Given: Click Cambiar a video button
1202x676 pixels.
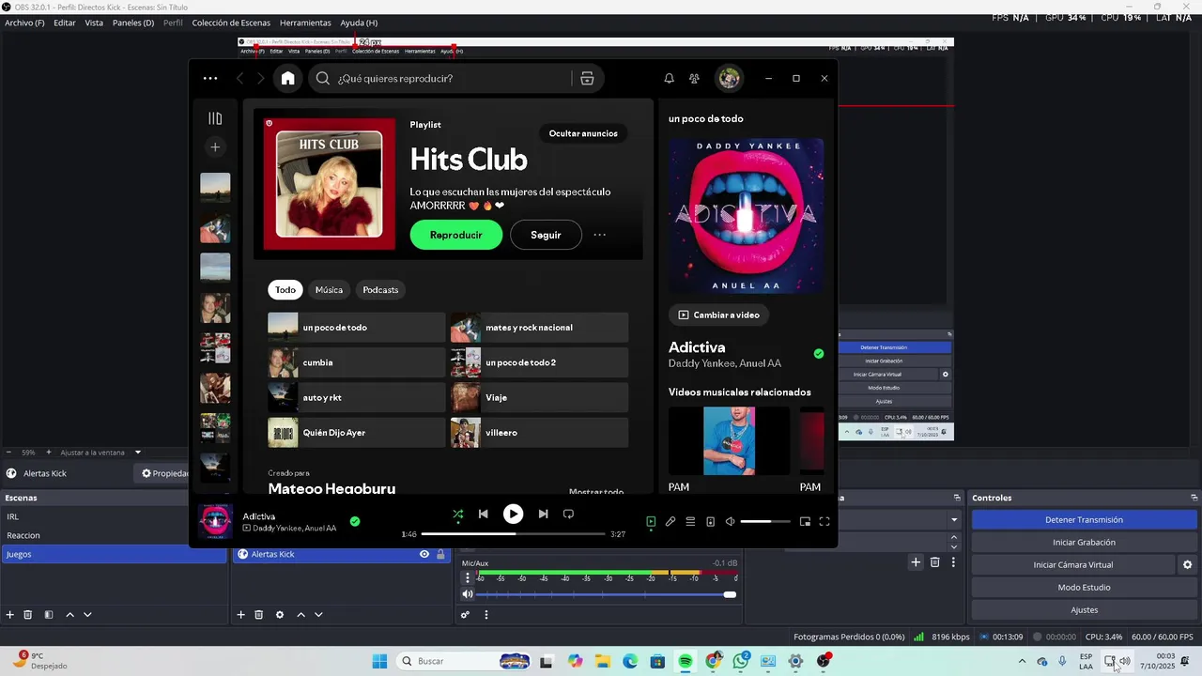Looking at the screenshot, I should coord(719,315).
